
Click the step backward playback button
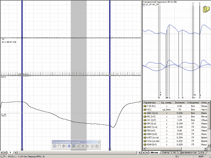point(78,146)
